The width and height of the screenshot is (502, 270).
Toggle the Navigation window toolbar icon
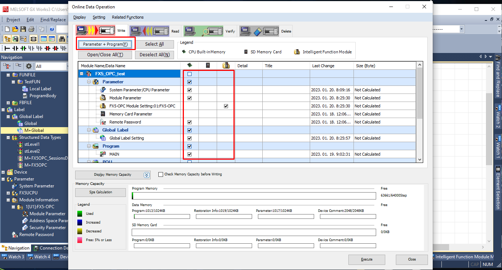7,39
